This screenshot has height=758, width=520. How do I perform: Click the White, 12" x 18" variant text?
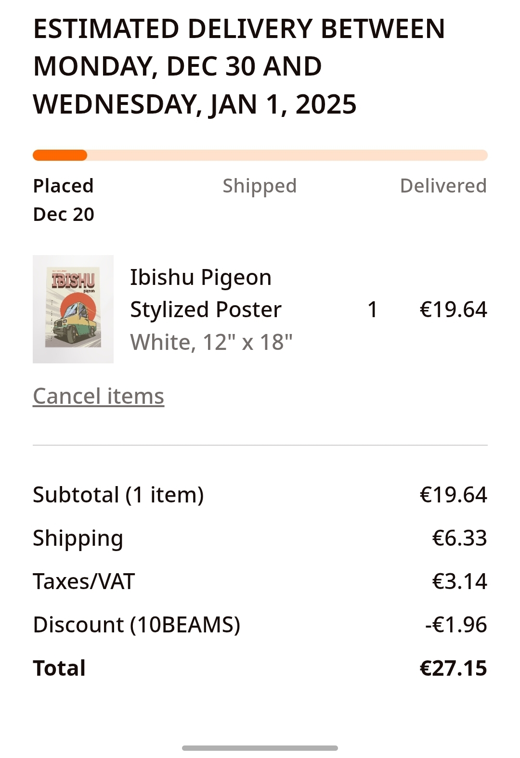click(x=211, y=342)
